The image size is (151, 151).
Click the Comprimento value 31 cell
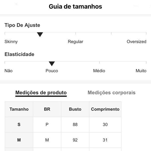[105, 140]
